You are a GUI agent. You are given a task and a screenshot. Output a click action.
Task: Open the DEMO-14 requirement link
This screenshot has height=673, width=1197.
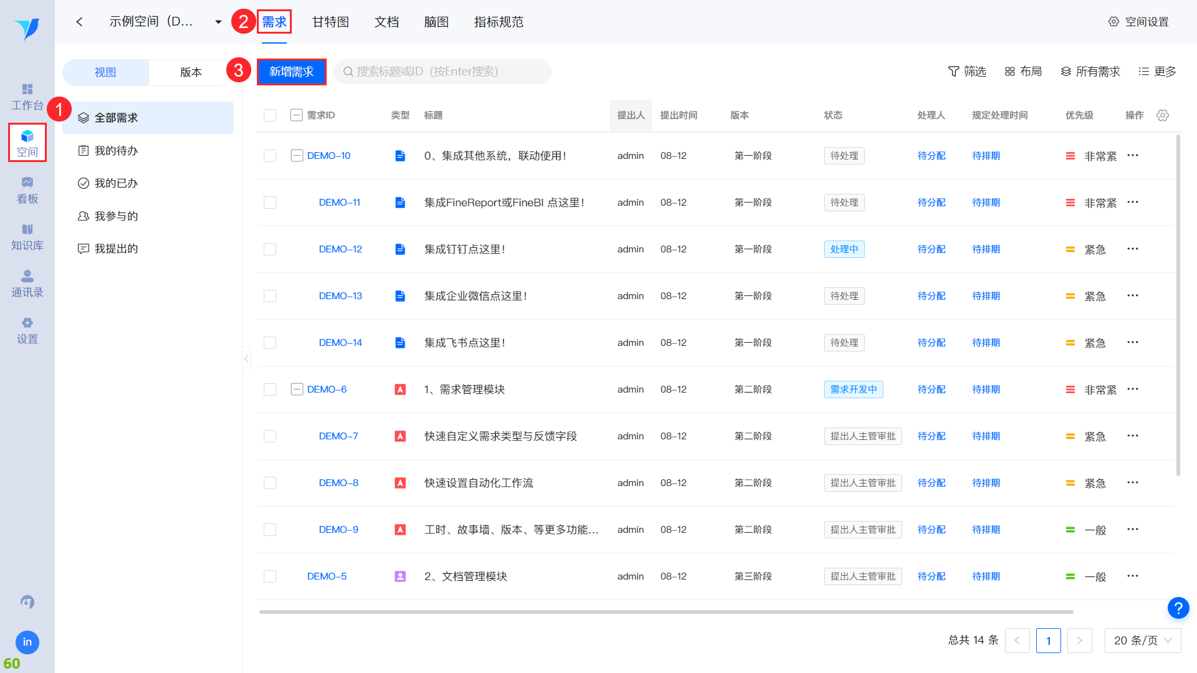pyautogui.click(x=340, y=343)
